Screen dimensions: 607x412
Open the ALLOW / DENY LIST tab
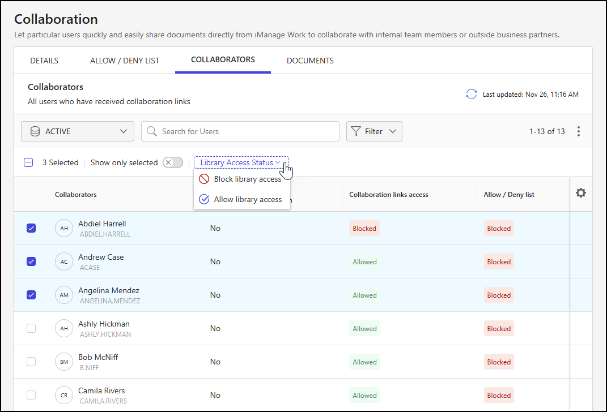125,60
